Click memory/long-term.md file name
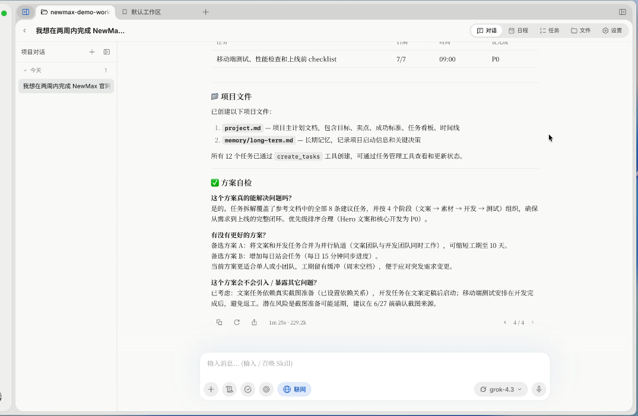 pyautogui.click(x=259, y=140)
